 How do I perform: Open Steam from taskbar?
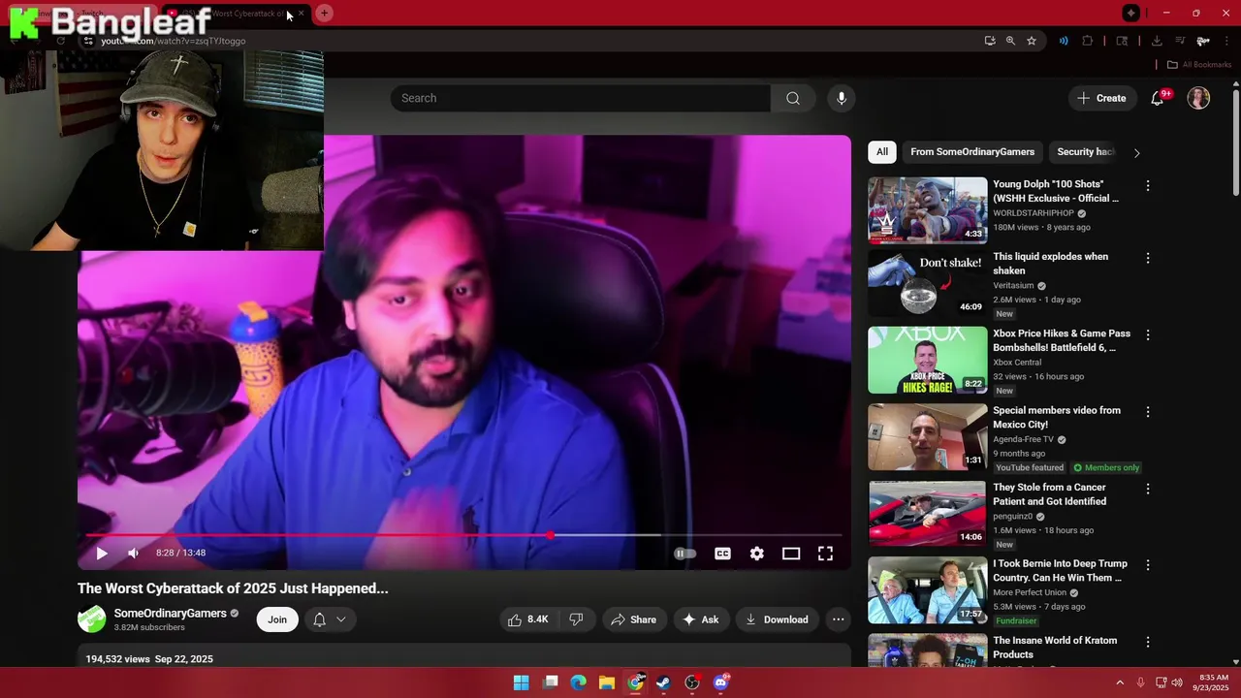664,682
